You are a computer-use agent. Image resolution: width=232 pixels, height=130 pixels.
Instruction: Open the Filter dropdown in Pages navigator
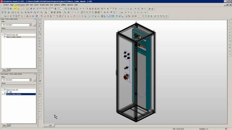click(30, 25)
